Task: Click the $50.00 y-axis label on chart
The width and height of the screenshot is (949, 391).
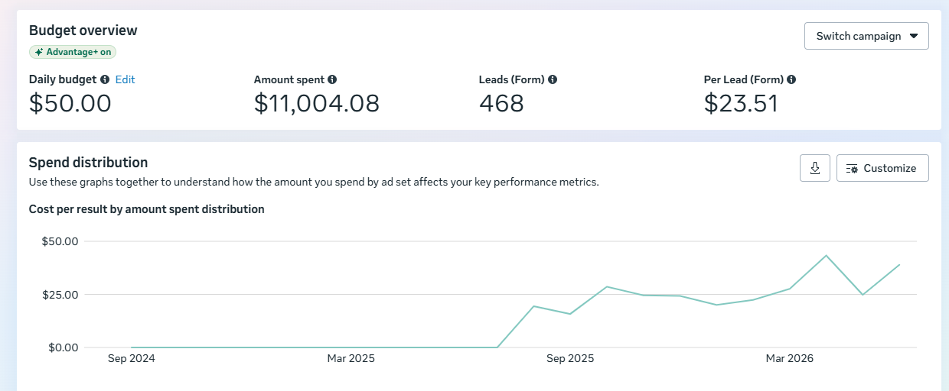Action: (60, 241)
